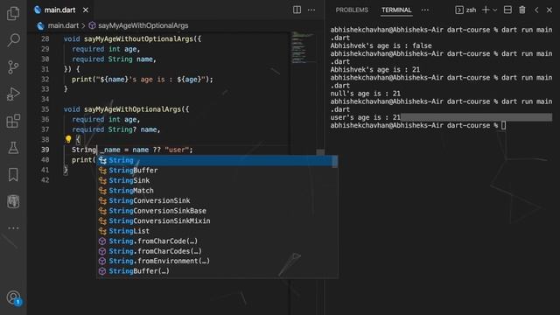Image resolution: width=560 pixels, height=315 pixels.
Task: Click terminal output "user's age is : 21"
Action: click(x=365, y=117)
